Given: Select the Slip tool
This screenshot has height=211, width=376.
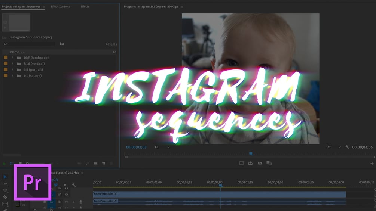Looking at the screenshot, I should tap(5, 204).
